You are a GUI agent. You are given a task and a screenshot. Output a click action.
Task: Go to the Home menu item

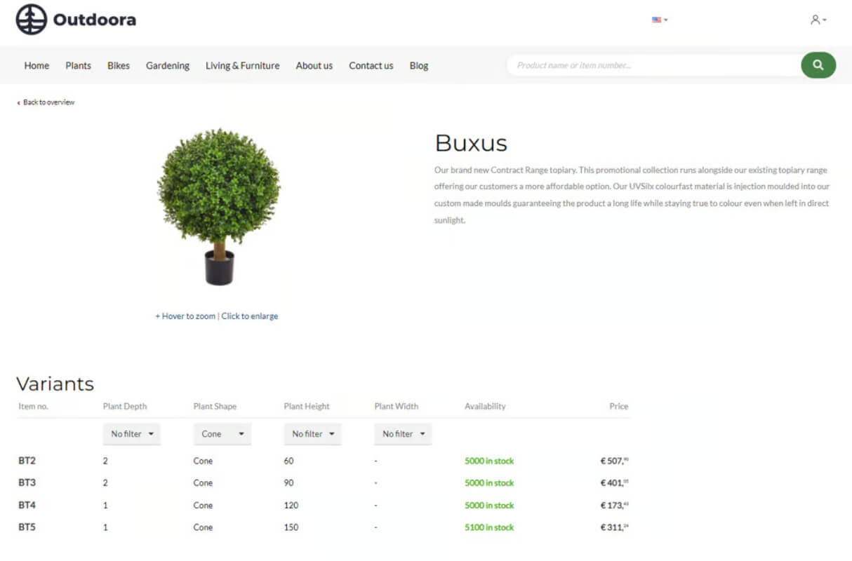tap(36, 65)
